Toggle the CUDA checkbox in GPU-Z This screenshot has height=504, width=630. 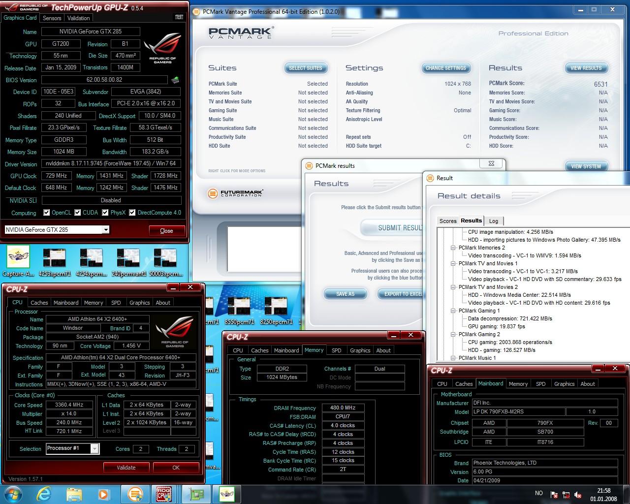[x=77, y=213]
